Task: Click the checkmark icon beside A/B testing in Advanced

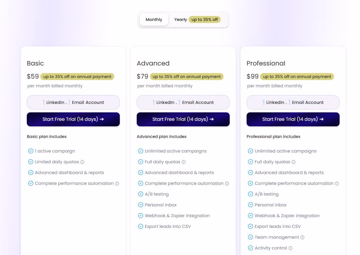Action: [141, 194]
